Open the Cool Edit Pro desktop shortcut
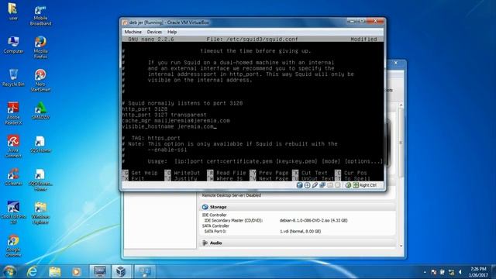The image size is (496, 279). (x=13, y=212)
